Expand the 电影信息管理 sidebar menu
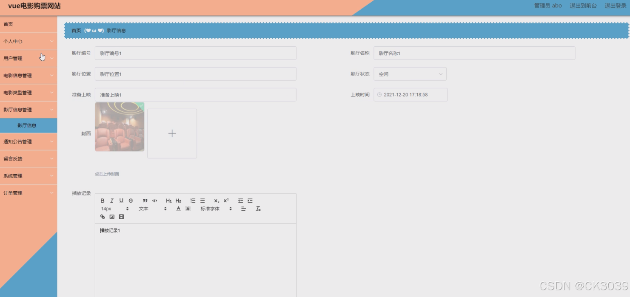 (29, 75)
